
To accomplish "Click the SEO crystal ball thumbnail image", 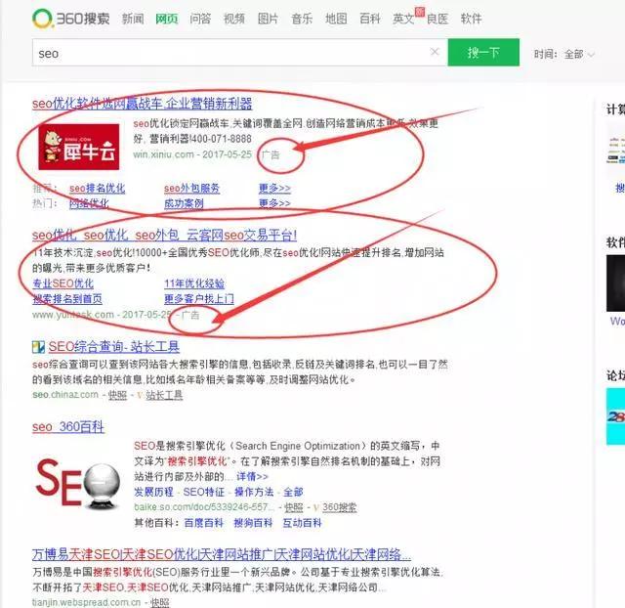I will (x=78, y=484).
